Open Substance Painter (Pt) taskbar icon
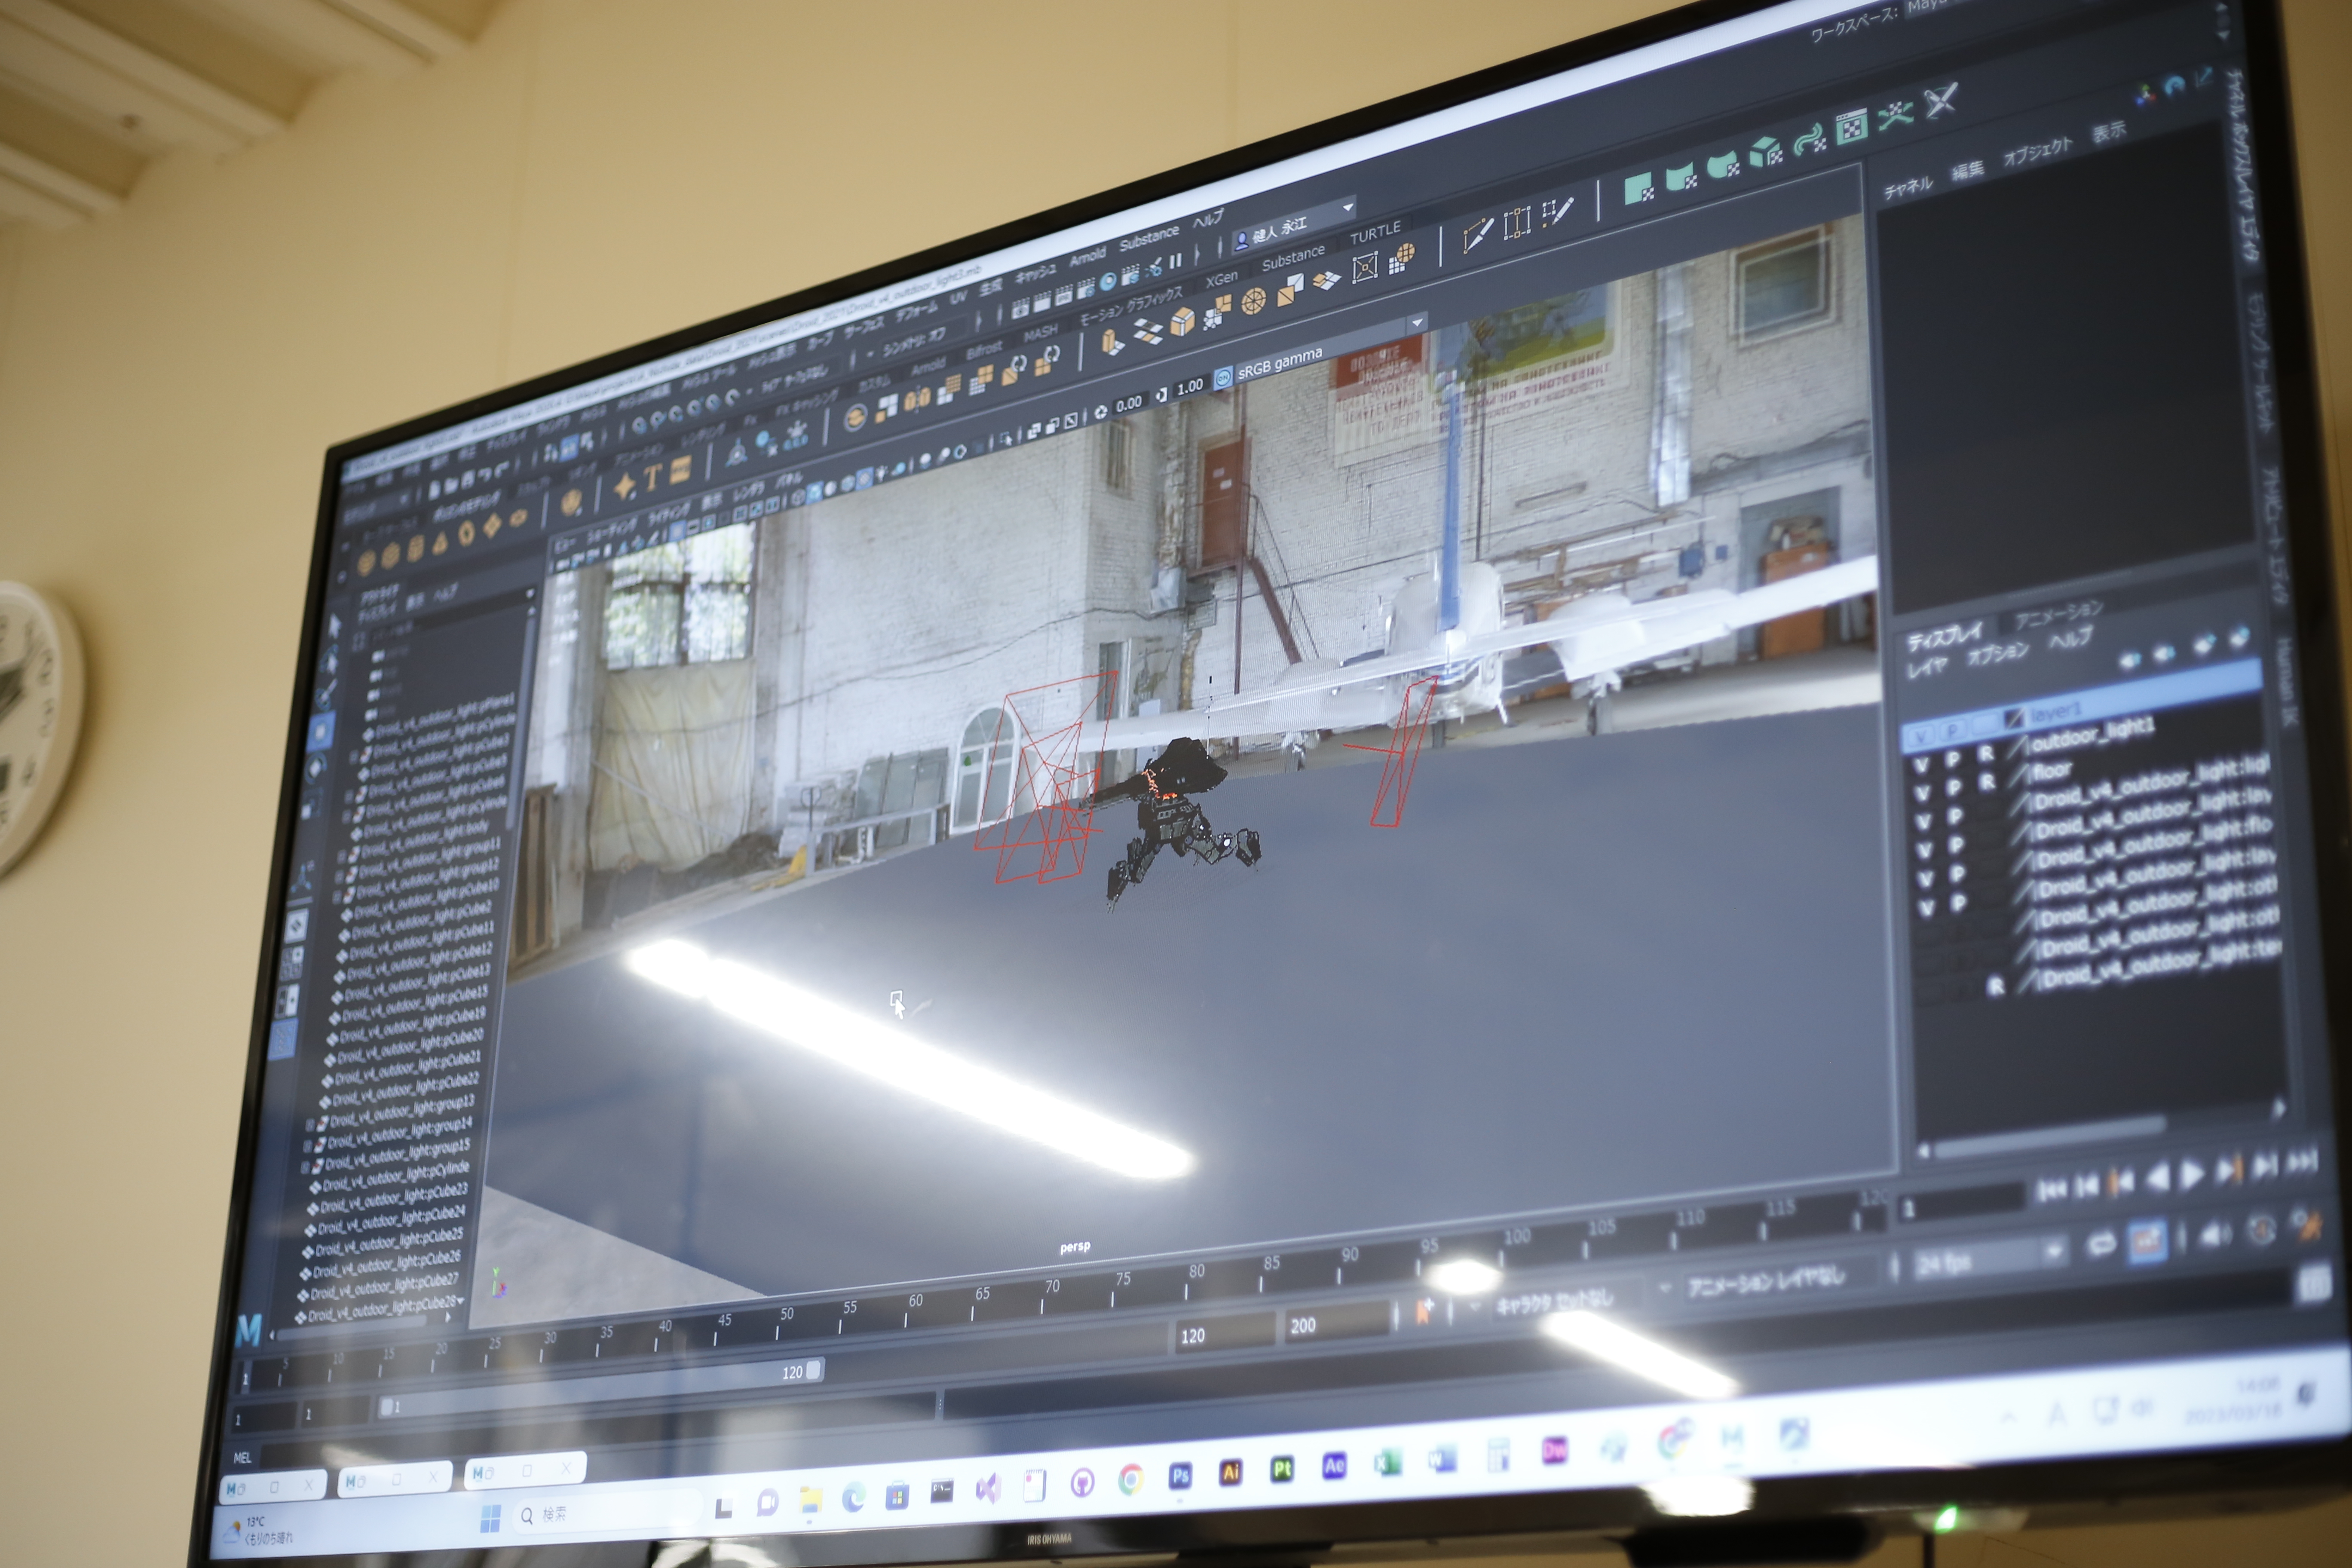The width and height of the screenshot is (2352, 1568). pos(1282,1469)
